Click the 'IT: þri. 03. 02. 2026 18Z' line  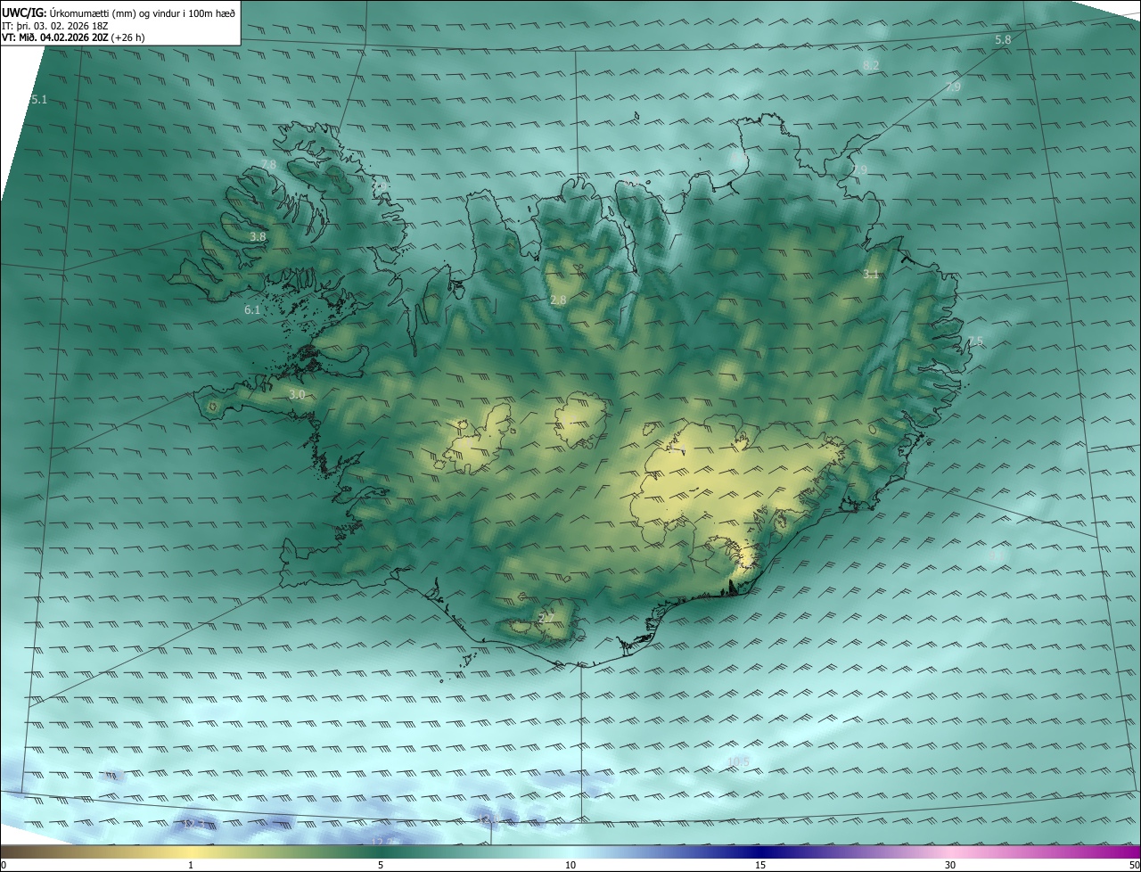55,26
